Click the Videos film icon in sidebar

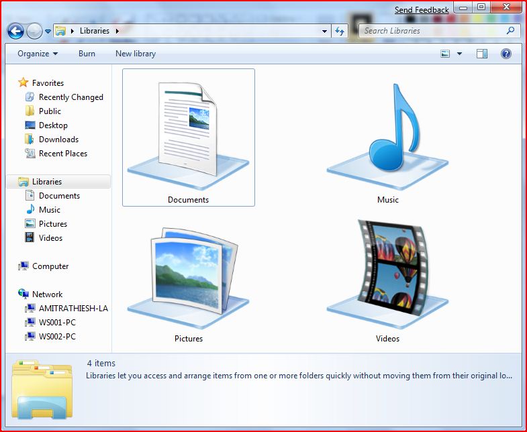point(30,237)
